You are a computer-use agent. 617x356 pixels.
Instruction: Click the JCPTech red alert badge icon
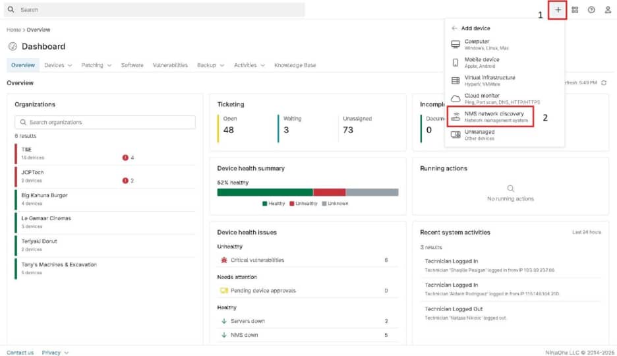[125, 181]
